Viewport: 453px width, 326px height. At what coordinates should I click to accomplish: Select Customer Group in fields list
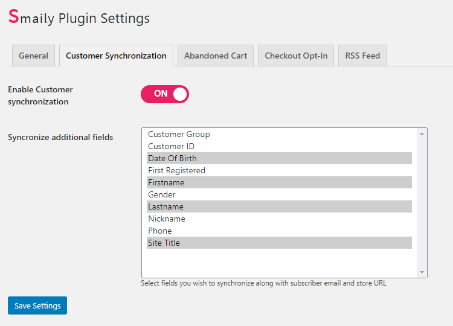coord(279,134)
